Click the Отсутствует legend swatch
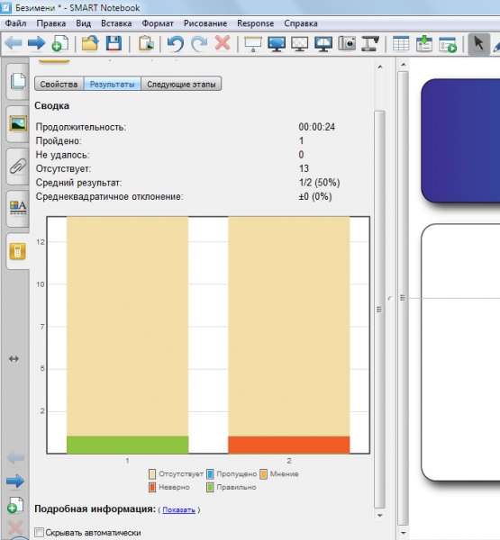 coord(152,474)
